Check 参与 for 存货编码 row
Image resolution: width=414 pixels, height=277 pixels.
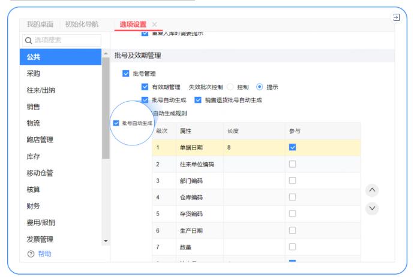point(292,214)
